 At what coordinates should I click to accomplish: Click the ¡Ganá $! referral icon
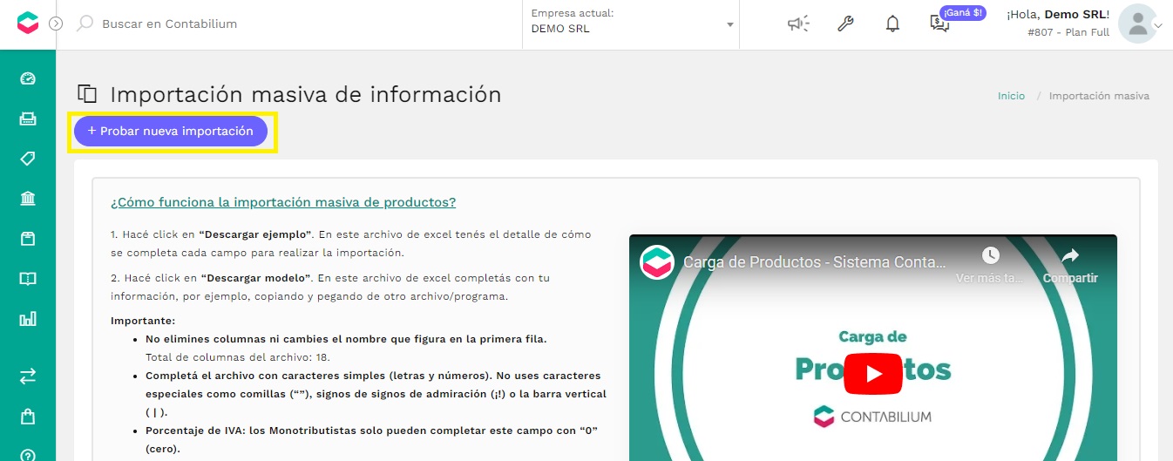coord(939,24)
